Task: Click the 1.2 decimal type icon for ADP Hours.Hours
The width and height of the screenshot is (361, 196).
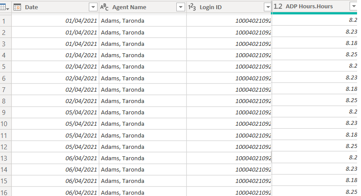Action: 278,7
